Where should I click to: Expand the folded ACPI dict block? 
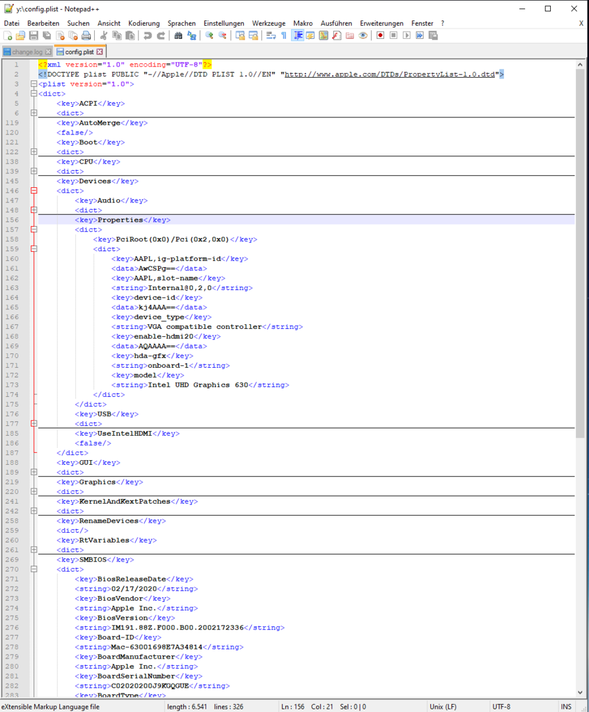[x=34, y=113]
